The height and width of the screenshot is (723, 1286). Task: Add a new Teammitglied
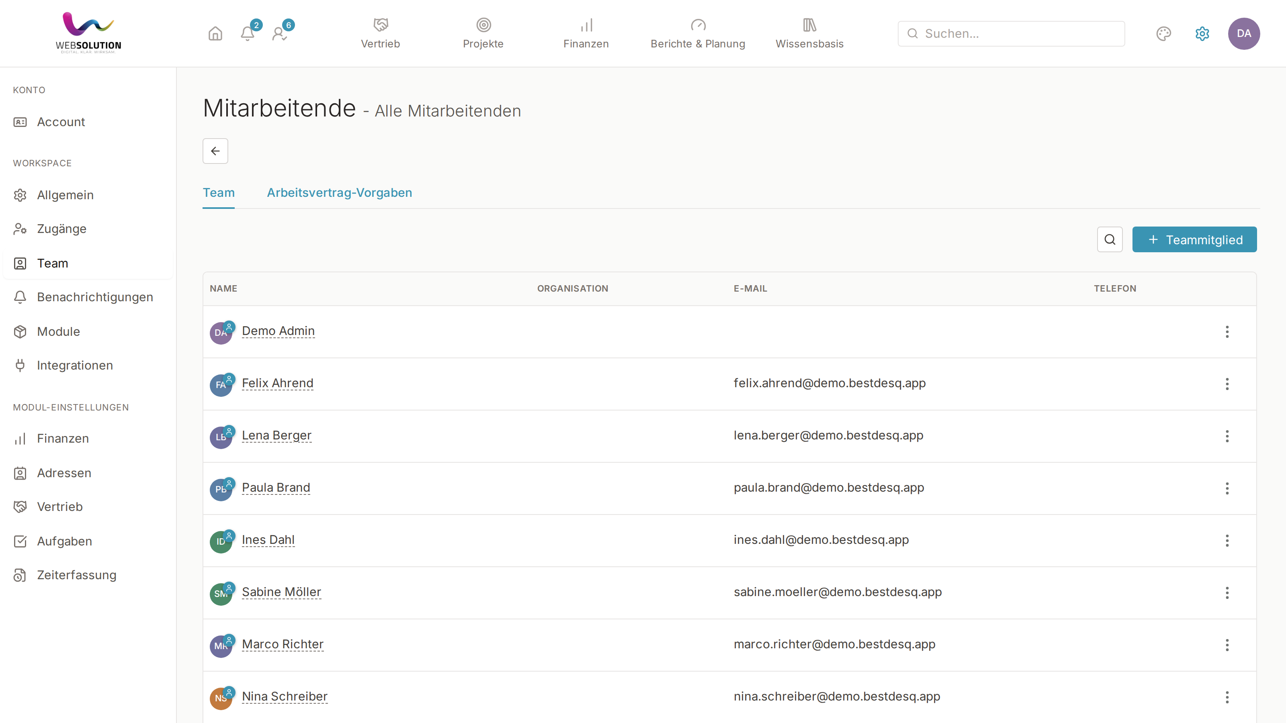pos(1194,239)
